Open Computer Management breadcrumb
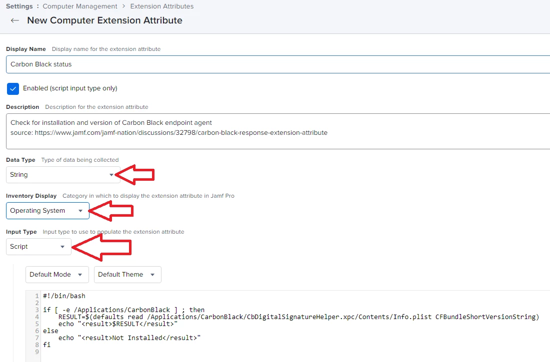Viewport: 550px width, 362px height. (80, 6)
